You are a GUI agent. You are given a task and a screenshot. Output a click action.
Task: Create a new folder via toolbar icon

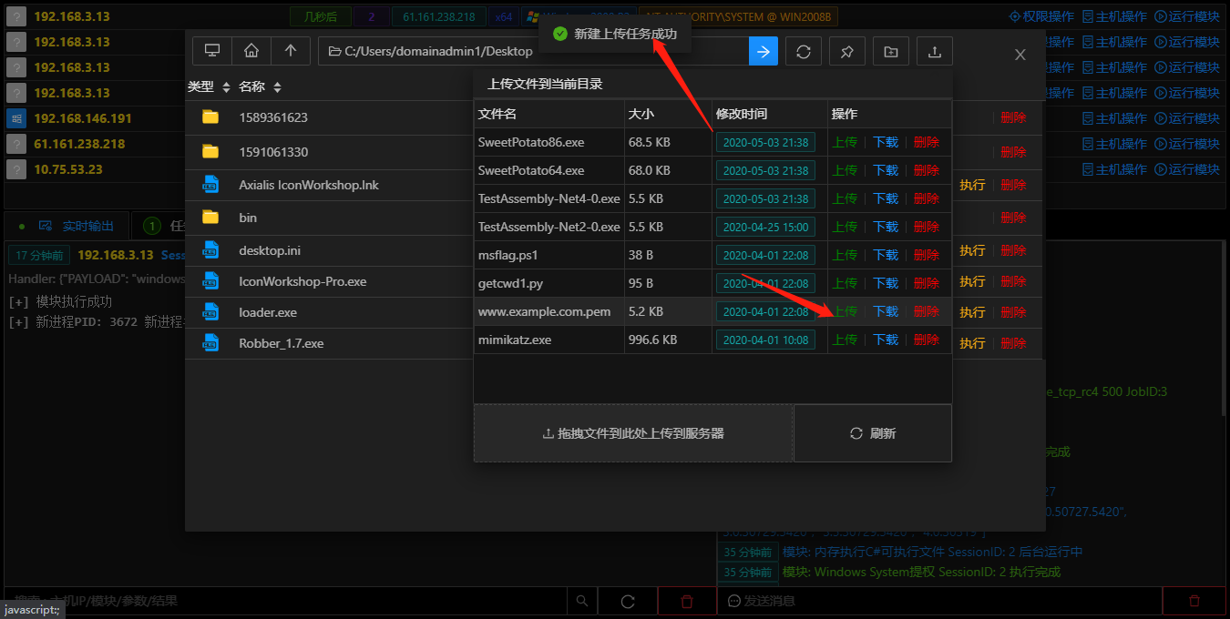pos(891,52)
